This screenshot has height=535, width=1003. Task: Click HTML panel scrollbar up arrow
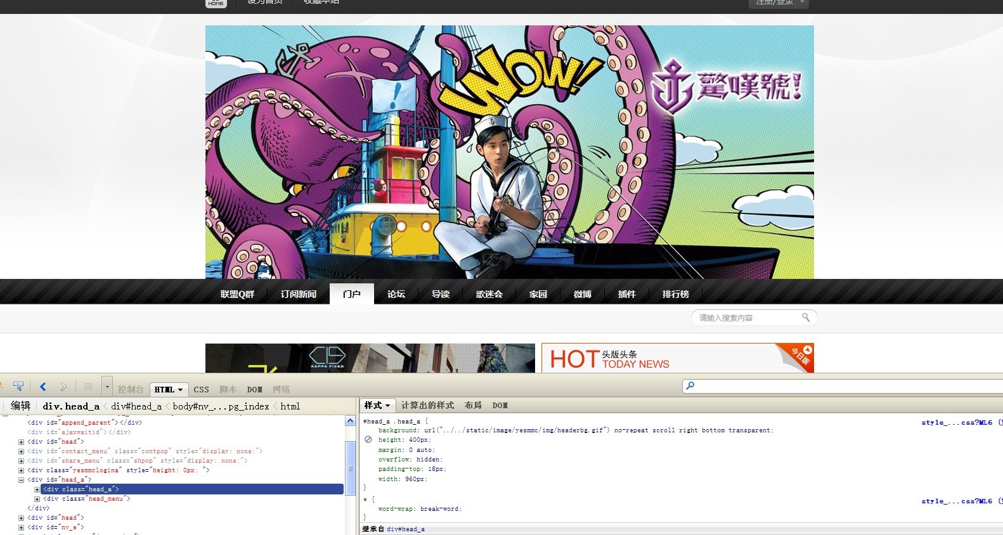350,421
